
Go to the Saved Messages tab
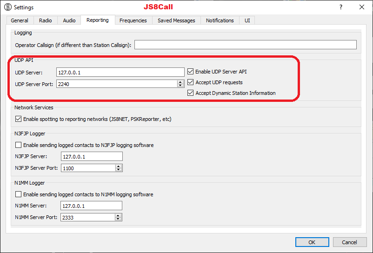coord(176,20)
